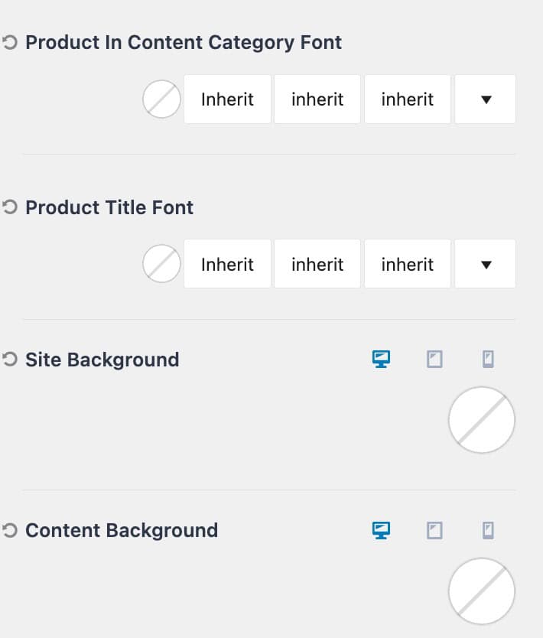
Task: Click the Inherit font family for Product Title Font
Action: (x=227, y=264)
